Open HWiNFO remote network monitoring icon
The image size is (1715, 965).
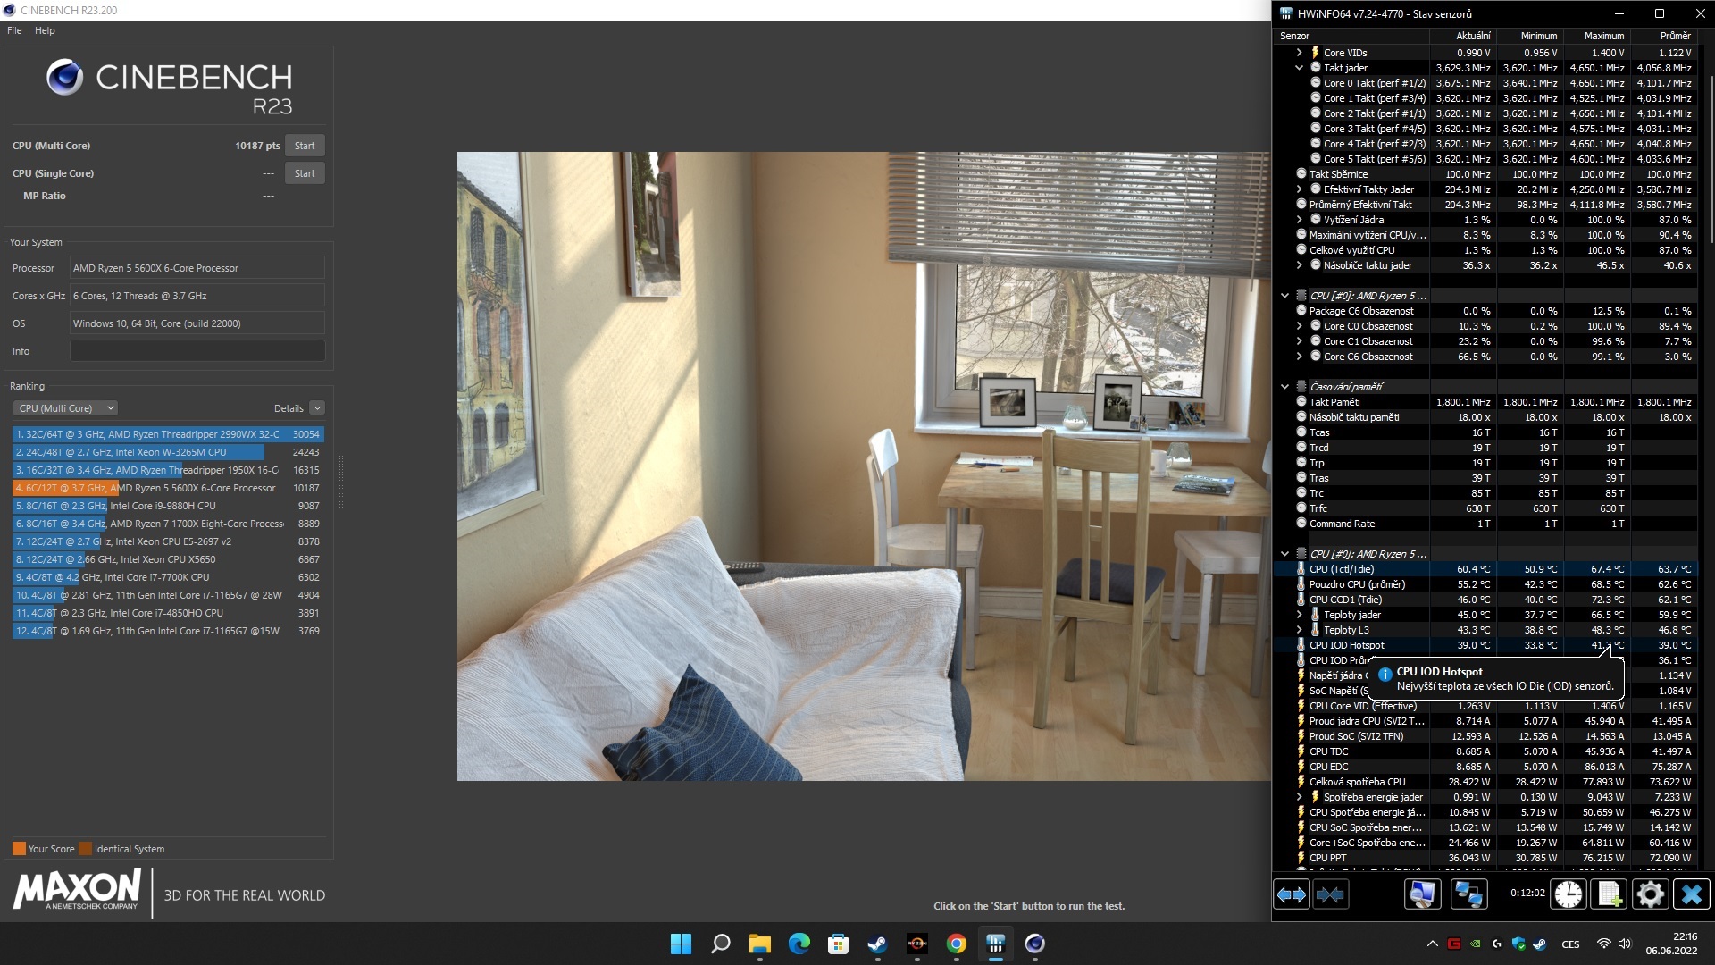coord(1468,894)
